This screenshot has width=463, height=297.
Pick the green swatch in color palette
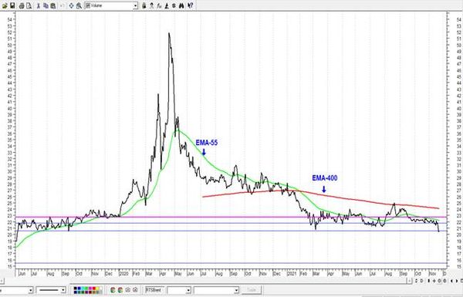click(x=86, y=289)
